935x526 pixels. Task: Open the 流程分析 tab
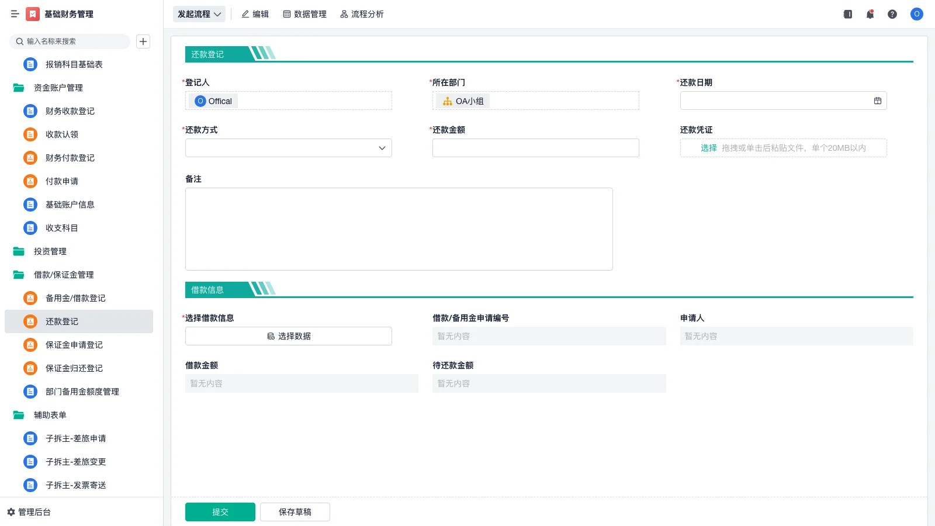click(x=362, y=14)
